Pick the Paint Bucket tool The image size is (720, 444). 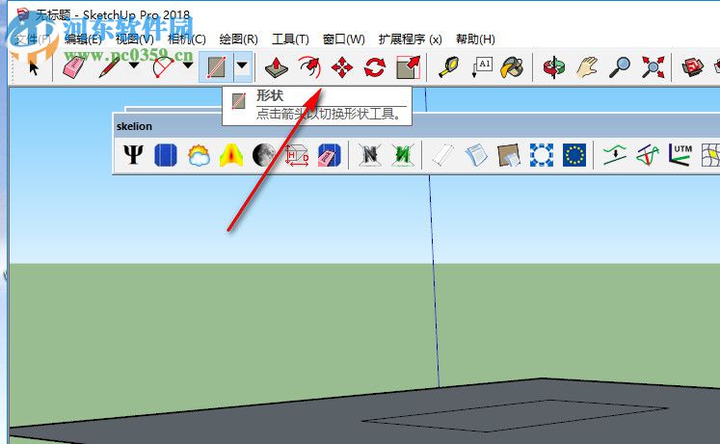coord(512,67)
